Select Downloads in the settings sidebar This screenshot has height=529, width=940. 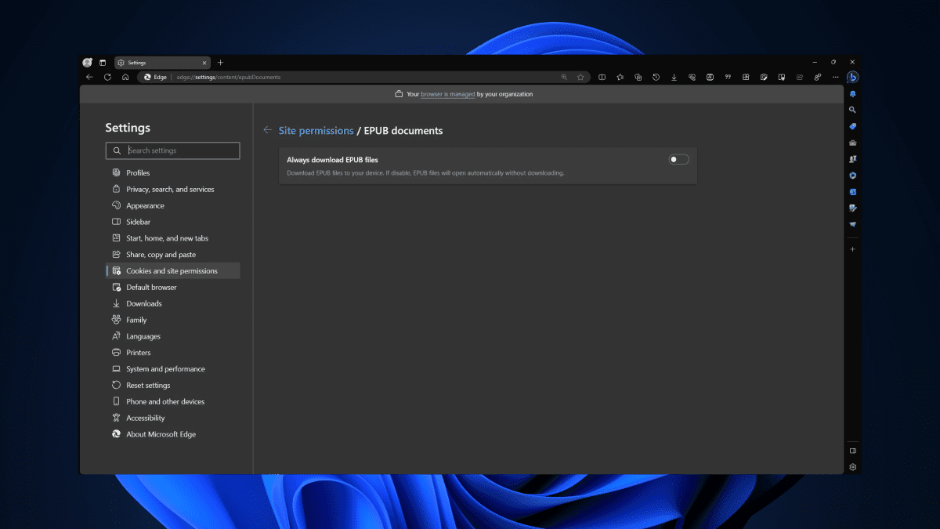pos(144,304)
